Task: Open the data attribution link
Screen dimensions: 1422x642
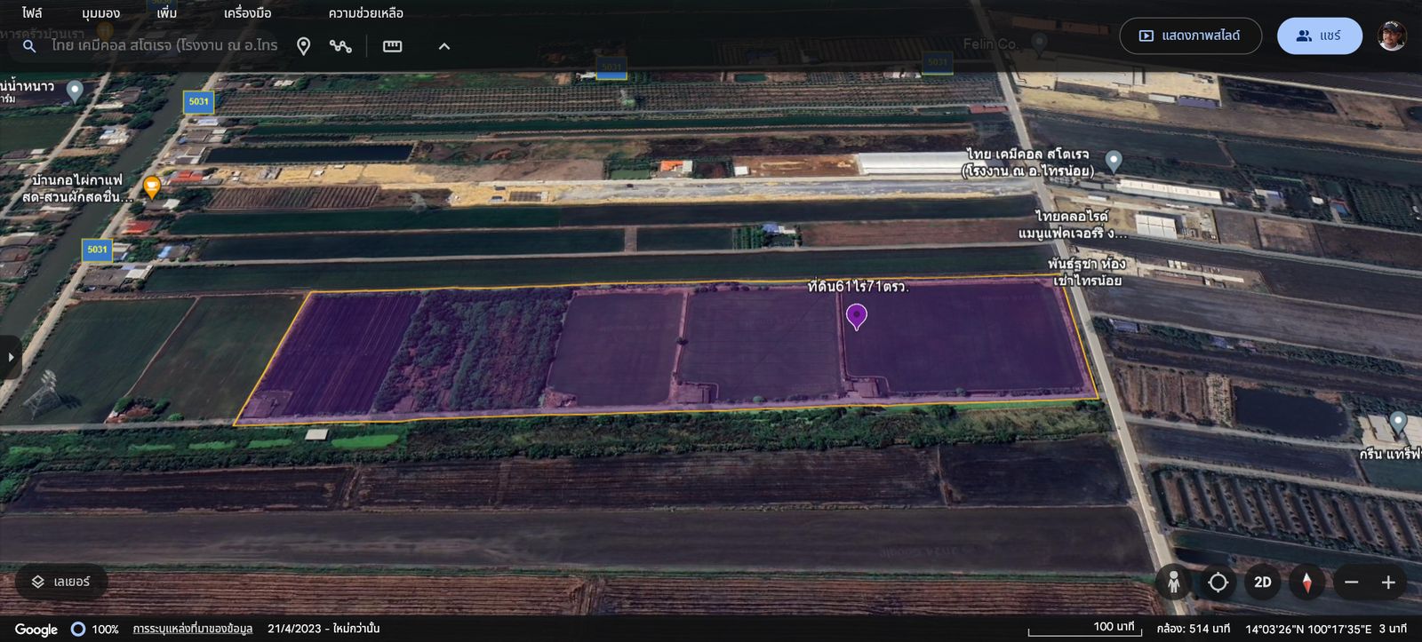Action: [x=193, y=629]
